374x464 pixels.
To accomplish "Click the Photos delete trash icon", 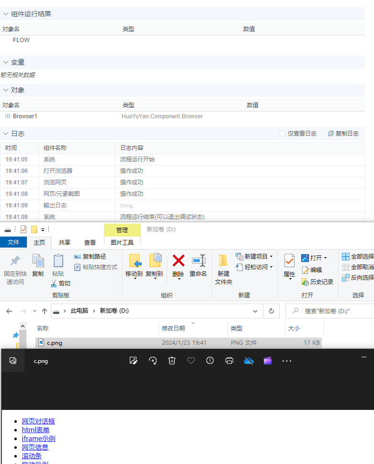I will pos(172,361).
